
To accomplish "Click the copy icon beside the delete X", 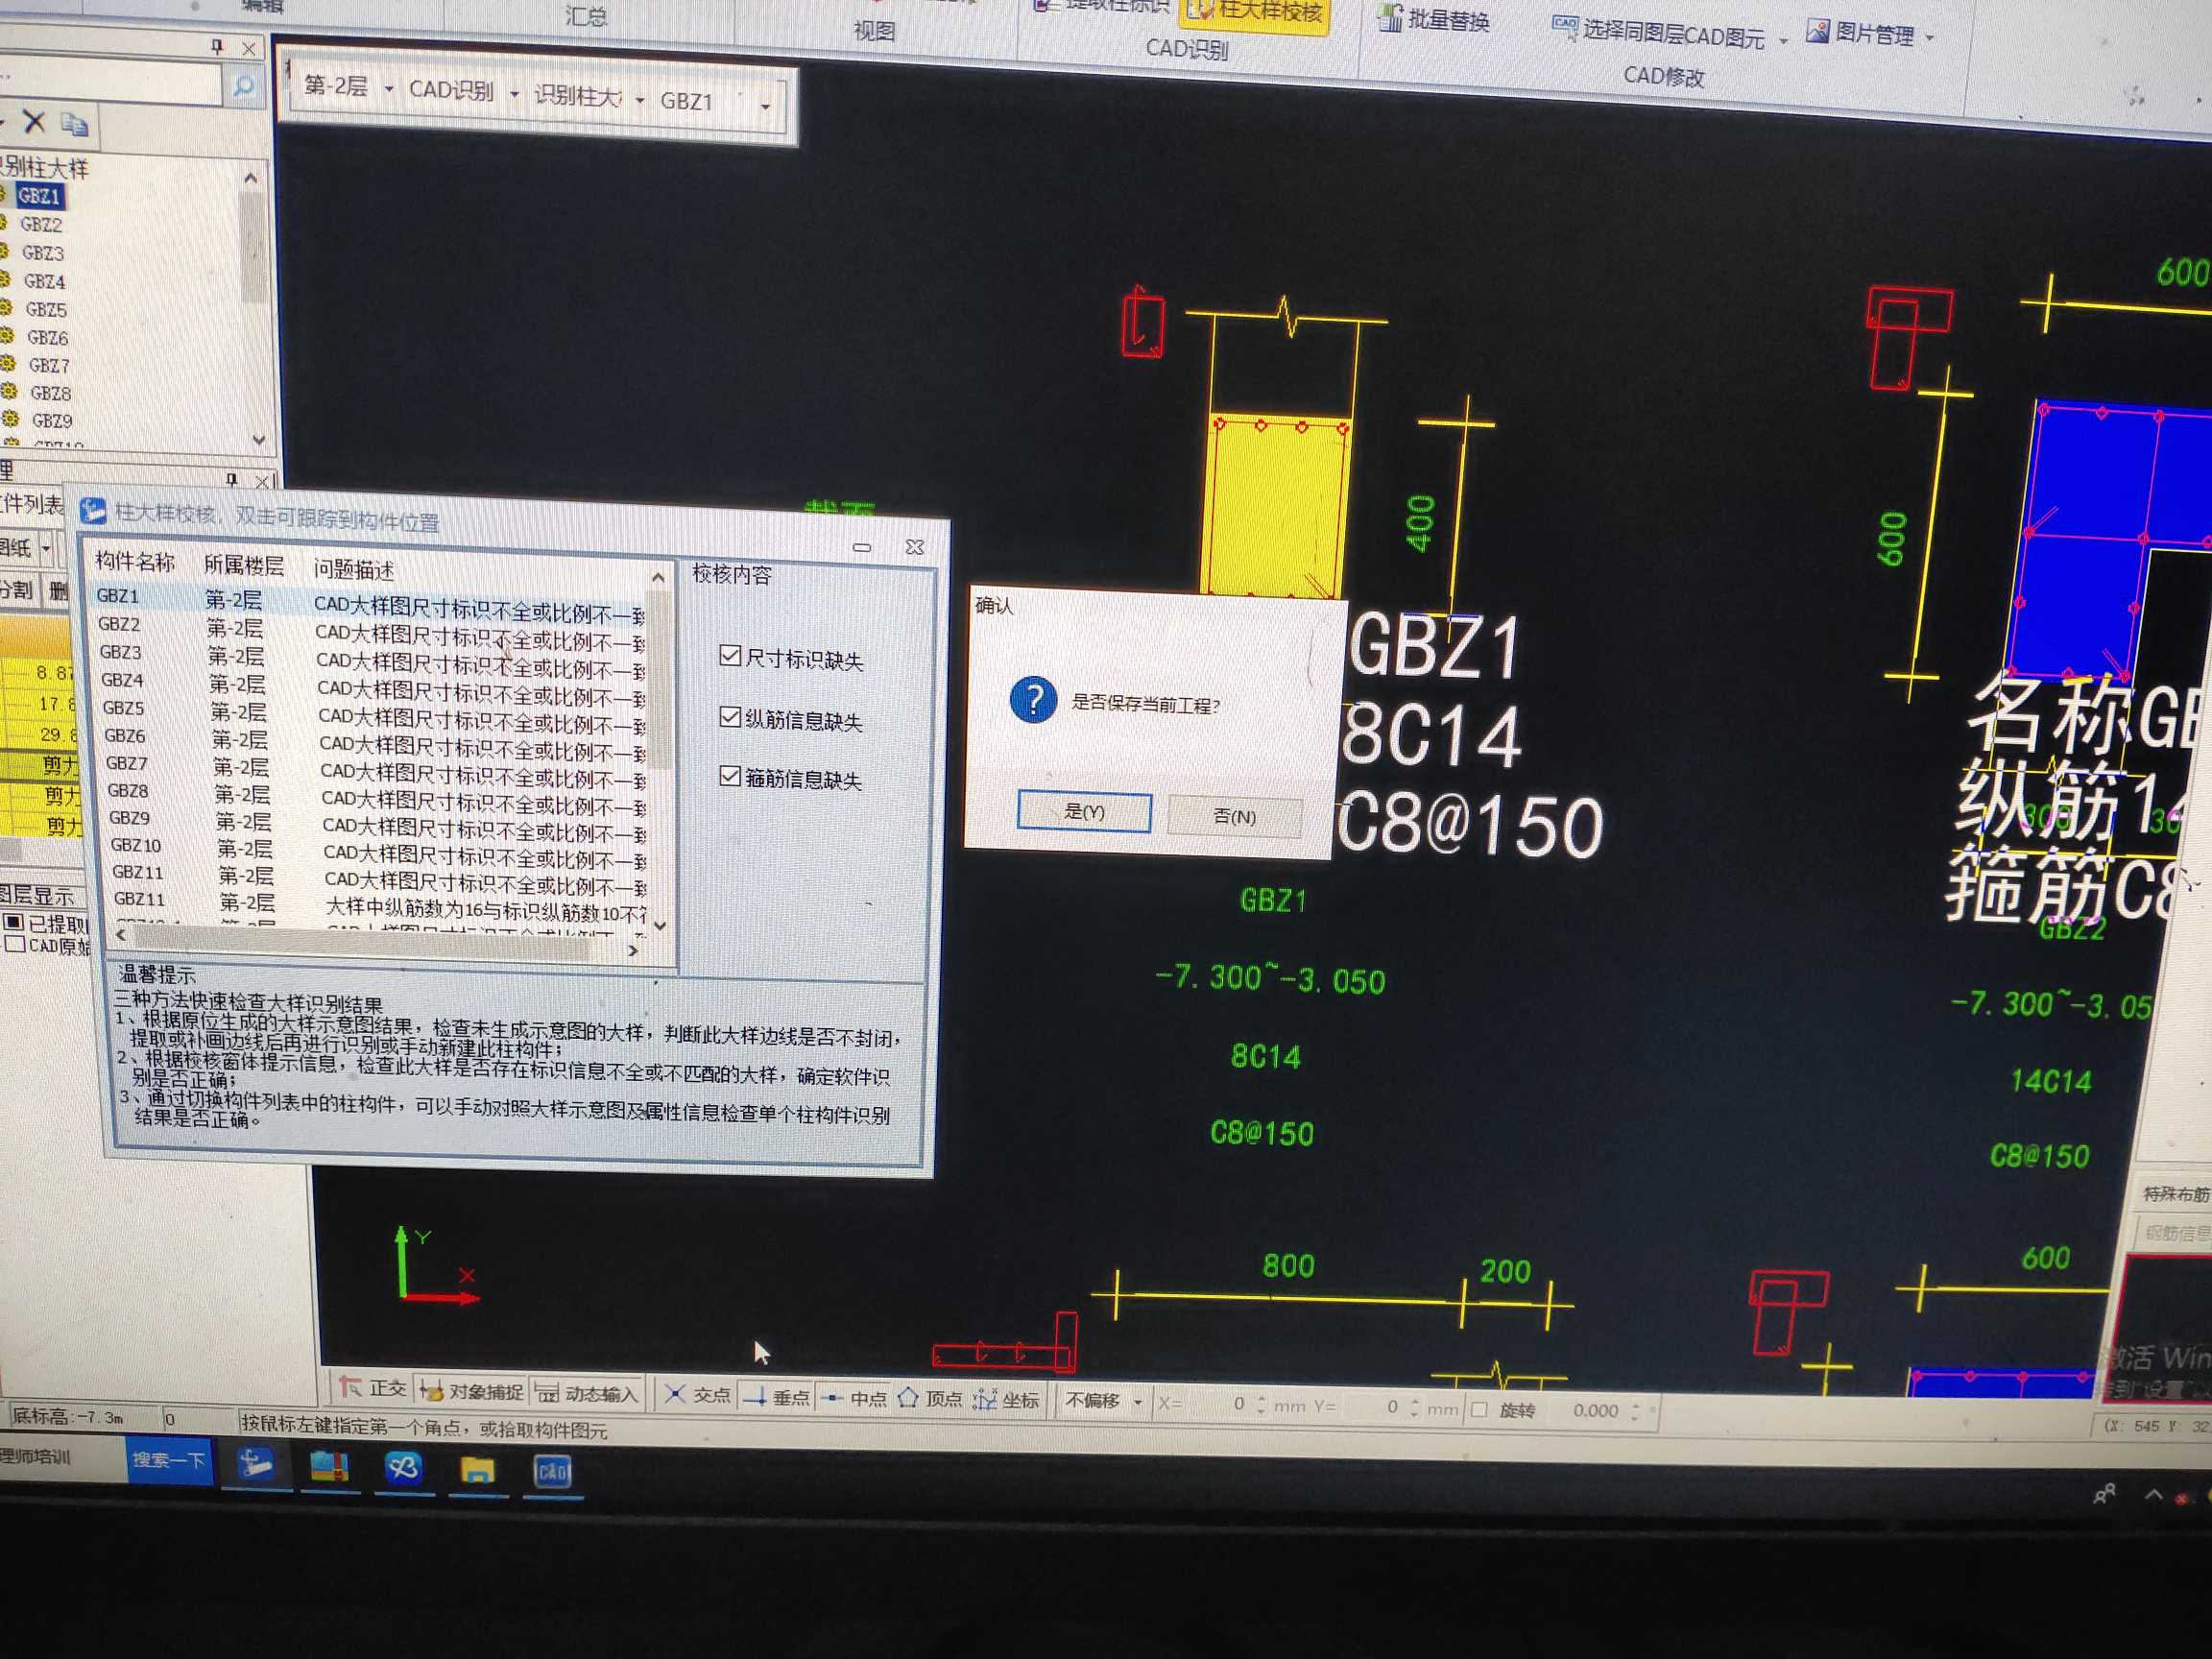I will tap(74, 125).
